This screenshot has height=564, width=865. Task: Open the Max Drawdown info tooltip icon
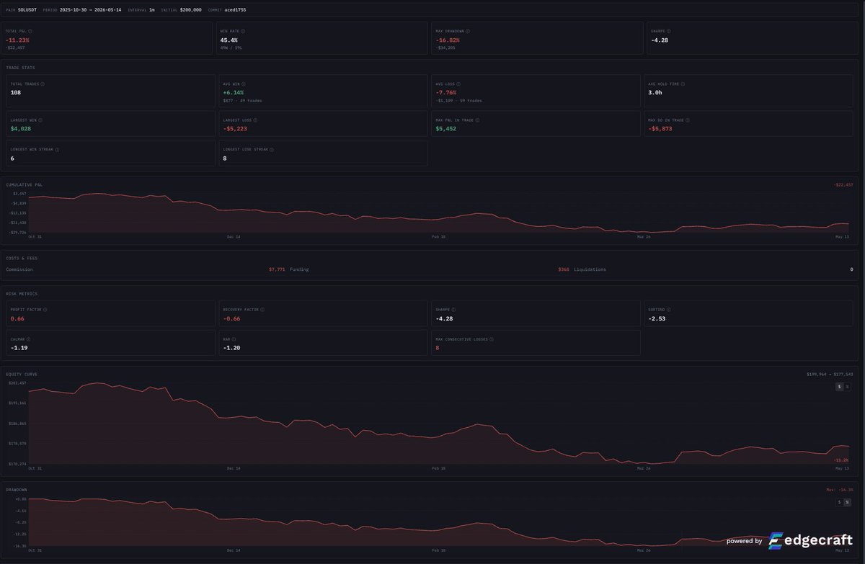tap(469, 32)
